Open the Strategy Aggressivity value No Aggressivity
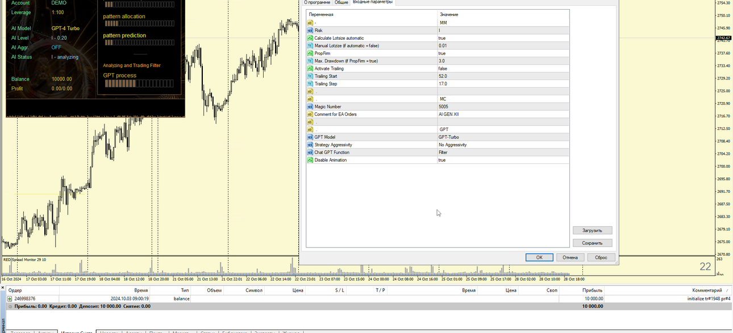Viewport: 733px width, 333px height. point(503,145)
